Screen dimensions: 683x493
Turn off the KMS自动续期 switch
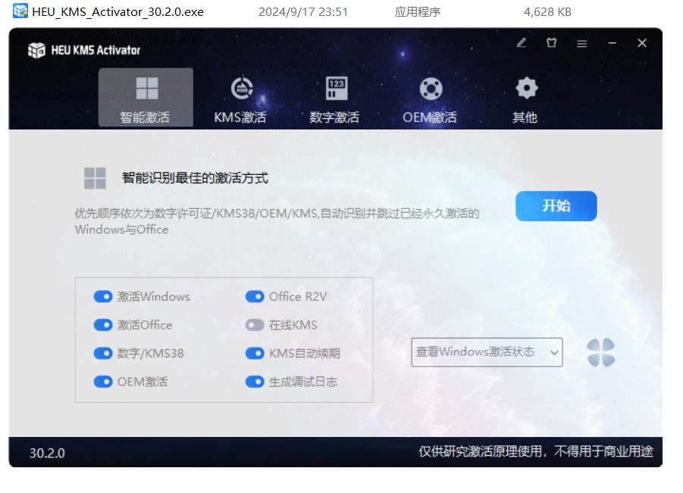click(x=255, y=354)
